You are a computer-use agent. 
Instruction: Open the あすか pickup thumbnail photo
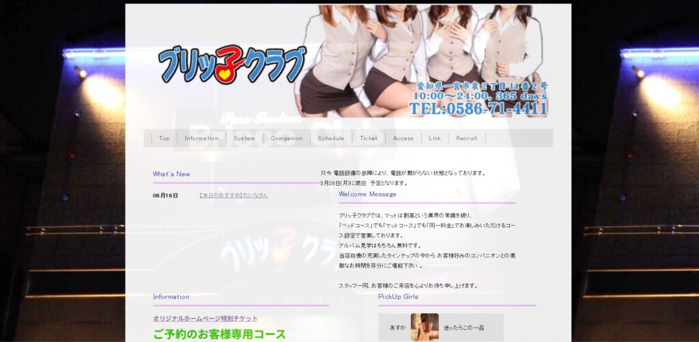tap(425, 328)
